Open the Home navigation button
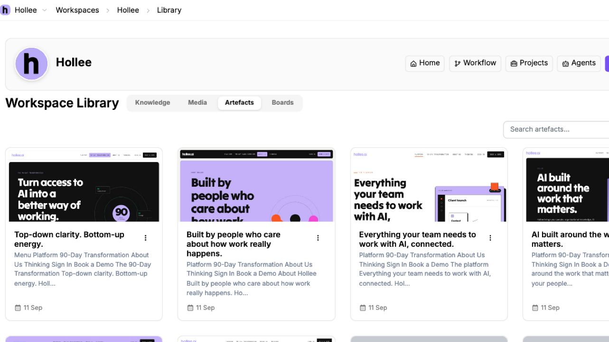Image resolution: width=609 pixels, height=342 pixels. pos(425,63)
